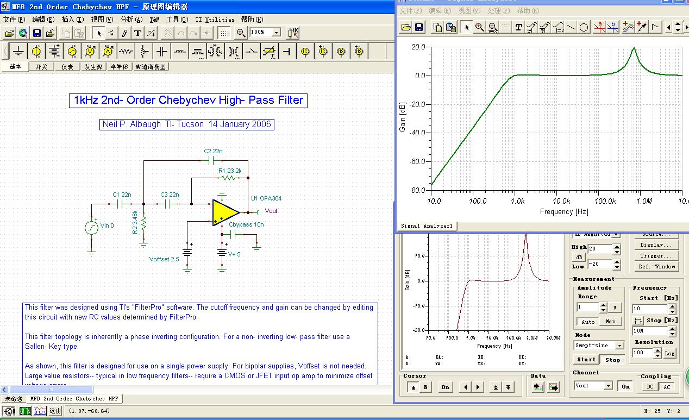
Task: Open the TI Utilities menu
Action: 215,19
